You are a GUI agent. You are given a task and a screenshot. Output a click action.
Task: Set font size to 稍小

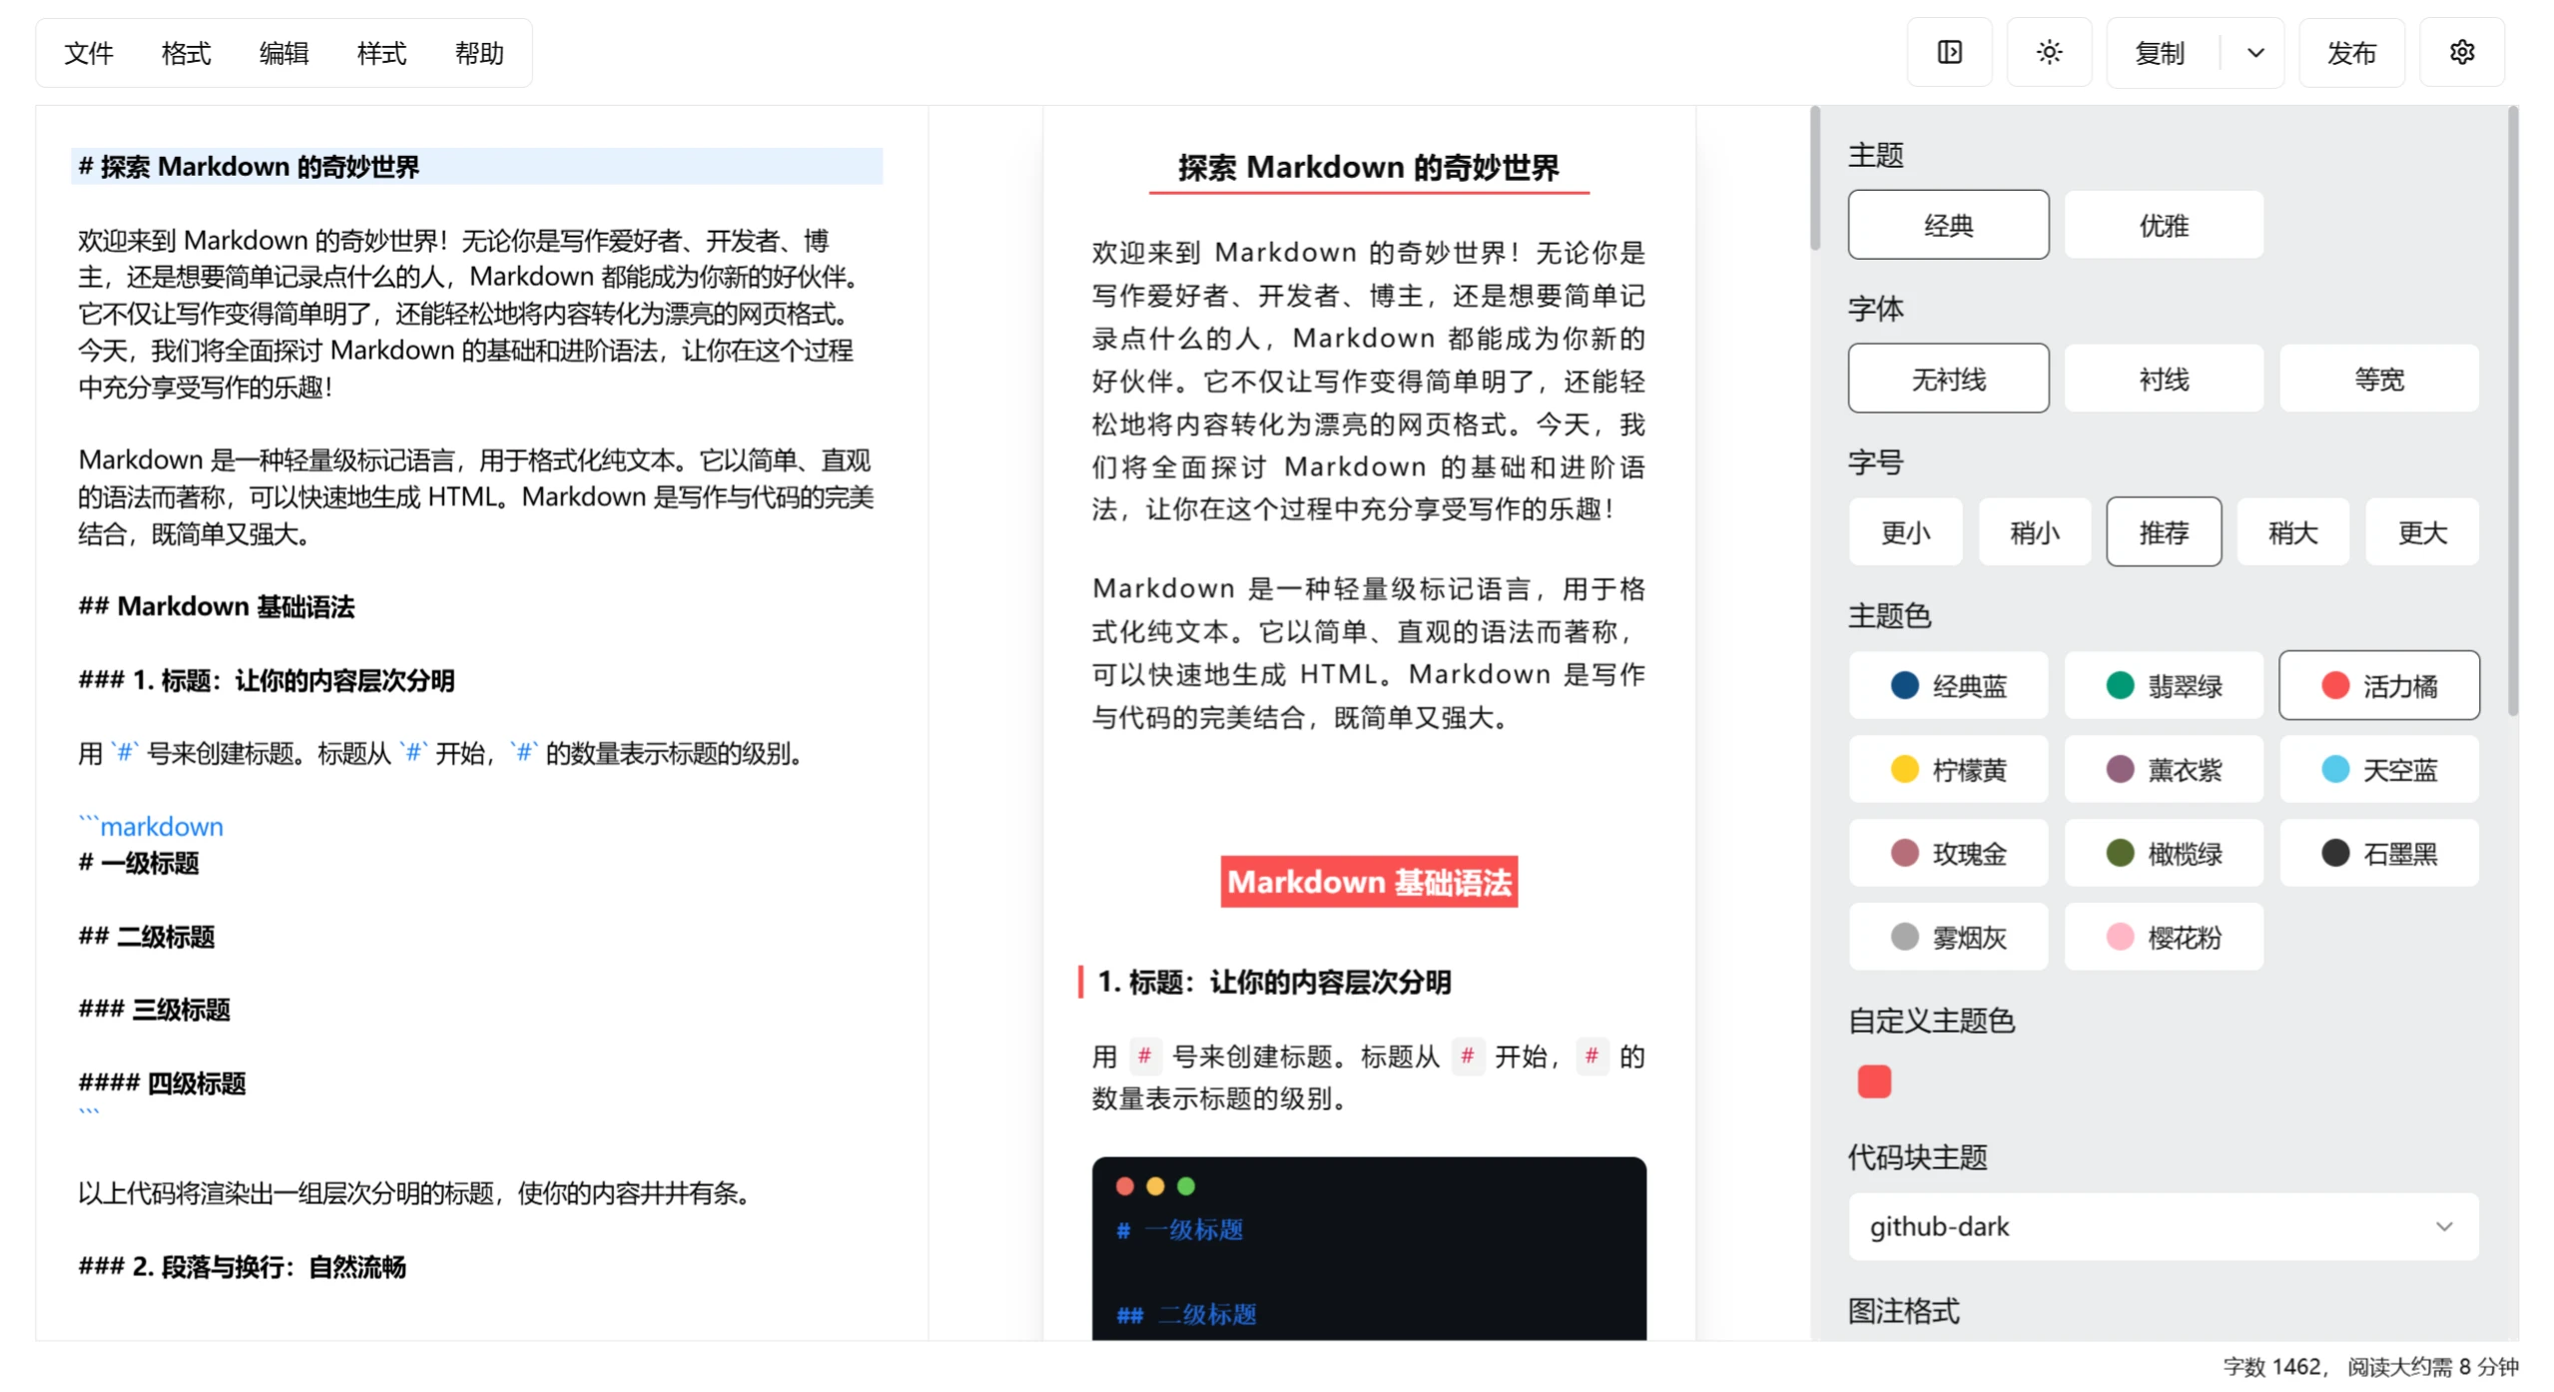2034,531
